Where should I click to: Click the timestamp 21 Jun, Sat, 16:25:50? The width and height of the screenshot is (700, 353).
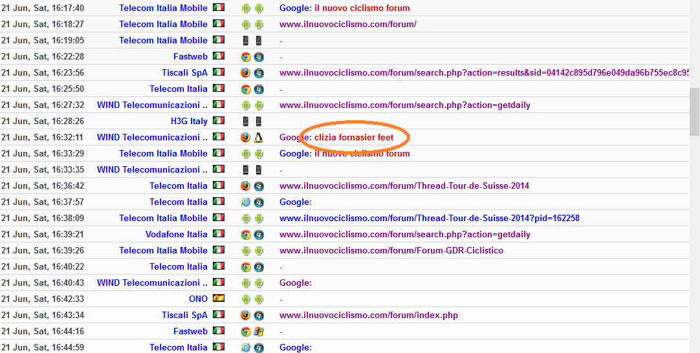(43, 89)
